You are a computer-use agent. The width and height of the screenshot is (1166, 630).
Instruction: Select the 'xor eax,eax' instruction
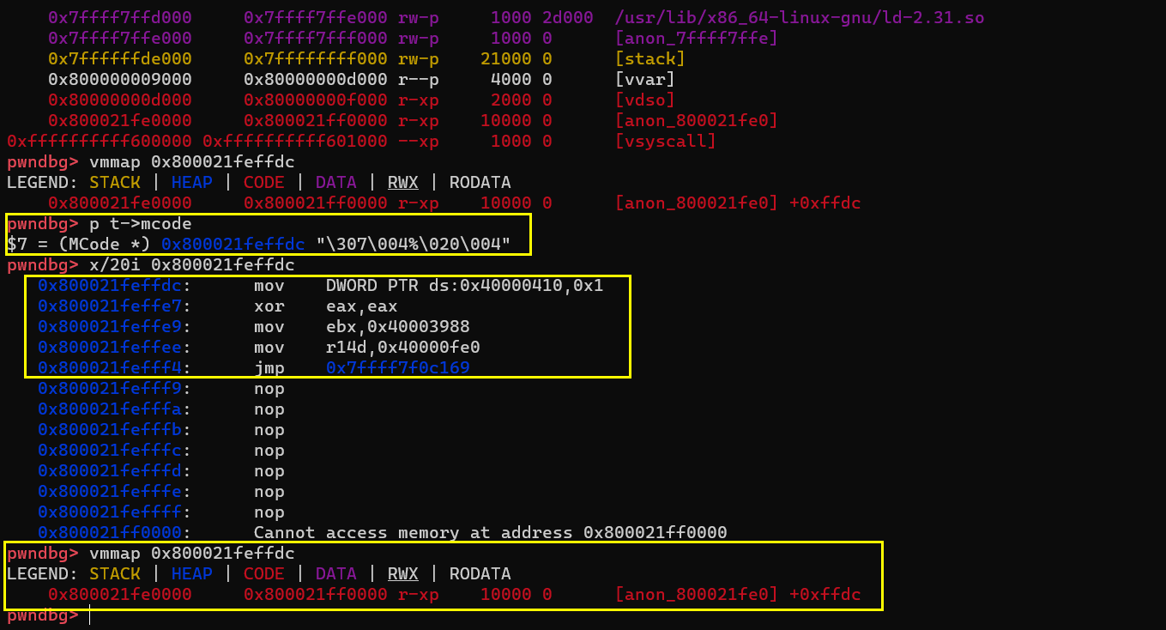point(326,306)
